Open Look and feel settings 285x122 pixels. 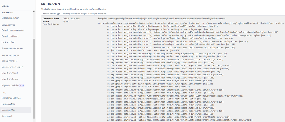click(x=8, y=42)
